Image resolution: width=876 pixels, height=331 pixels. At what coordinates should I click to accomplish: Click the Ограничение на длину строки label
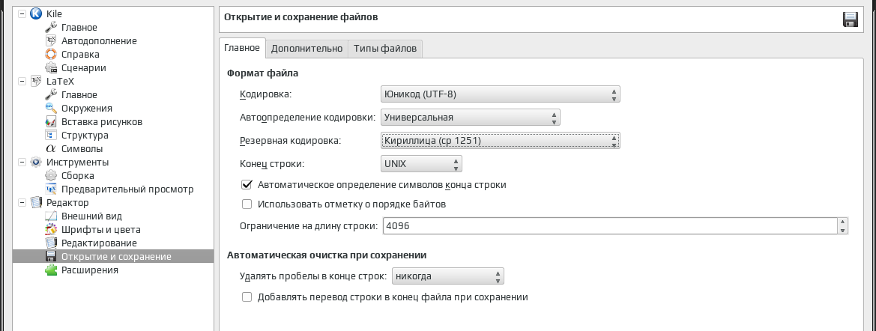(x=309, y=225)
